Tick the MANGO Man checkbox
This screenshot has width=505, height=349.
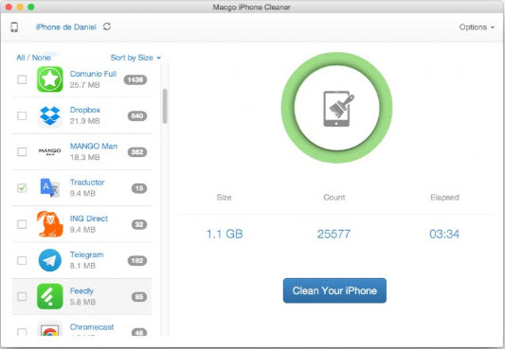[x=22, y=151]
